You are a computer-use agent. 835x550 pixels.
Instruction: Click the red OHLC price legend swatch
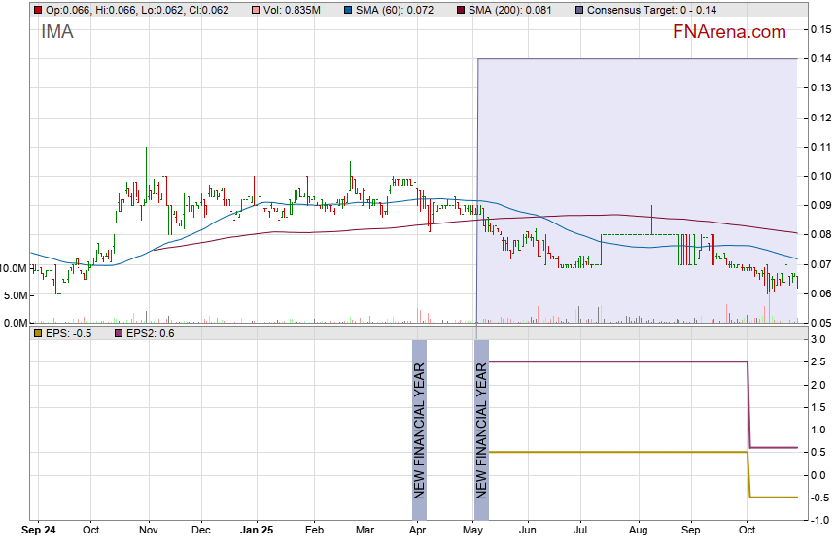(x=37, y=9)
